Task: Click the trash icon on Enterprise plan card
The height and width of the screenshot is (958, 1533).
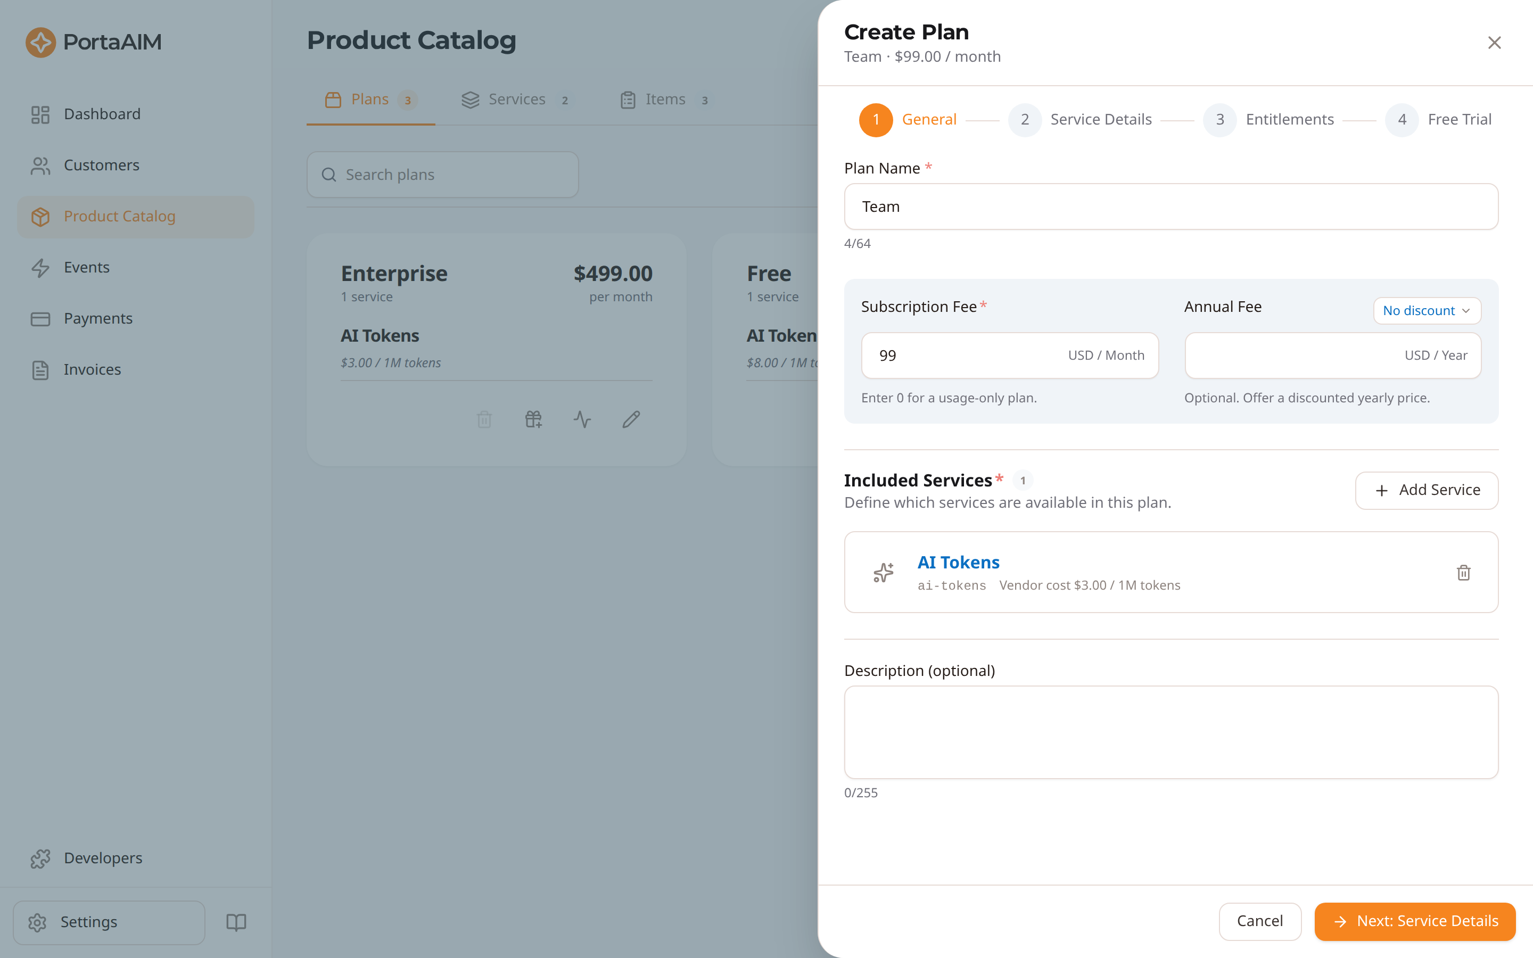Action: click(x=484, y=419)
